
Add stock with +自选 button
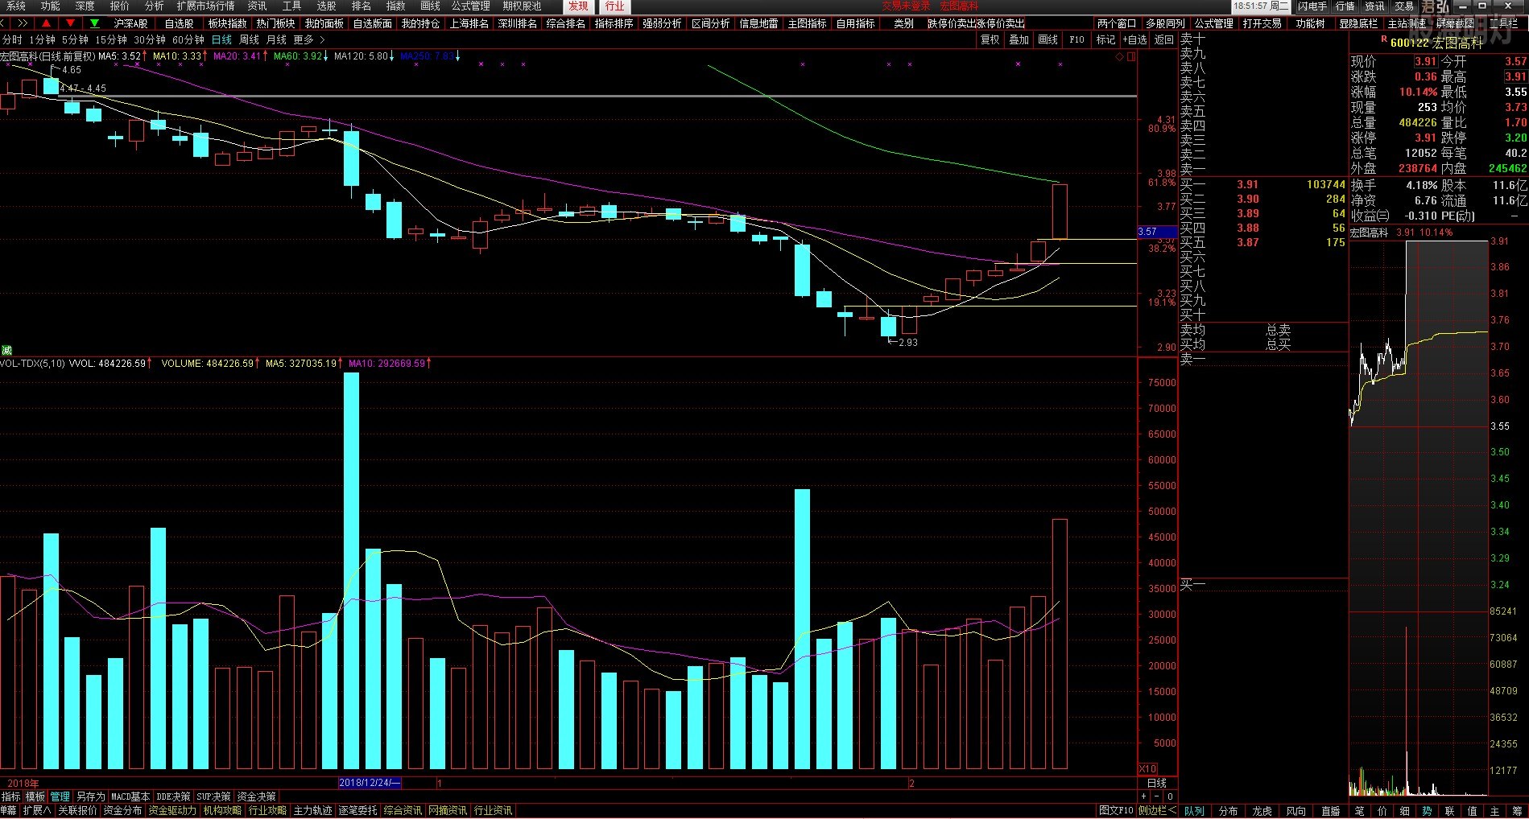click(1135, 39)
